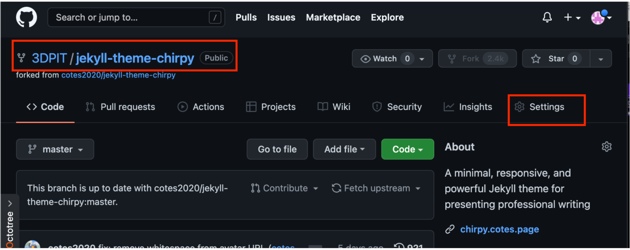Screen dimensions: 630x250
Task: Click the Security shield icon
Action: (377, 107)
